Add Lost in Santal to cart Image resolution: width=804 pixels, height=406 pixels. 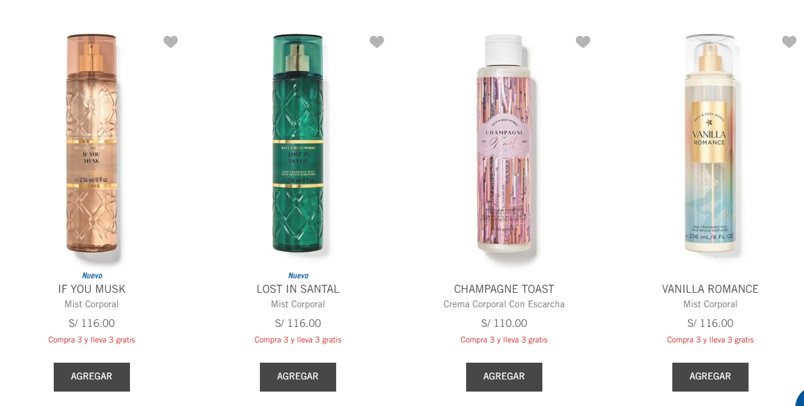298,377
